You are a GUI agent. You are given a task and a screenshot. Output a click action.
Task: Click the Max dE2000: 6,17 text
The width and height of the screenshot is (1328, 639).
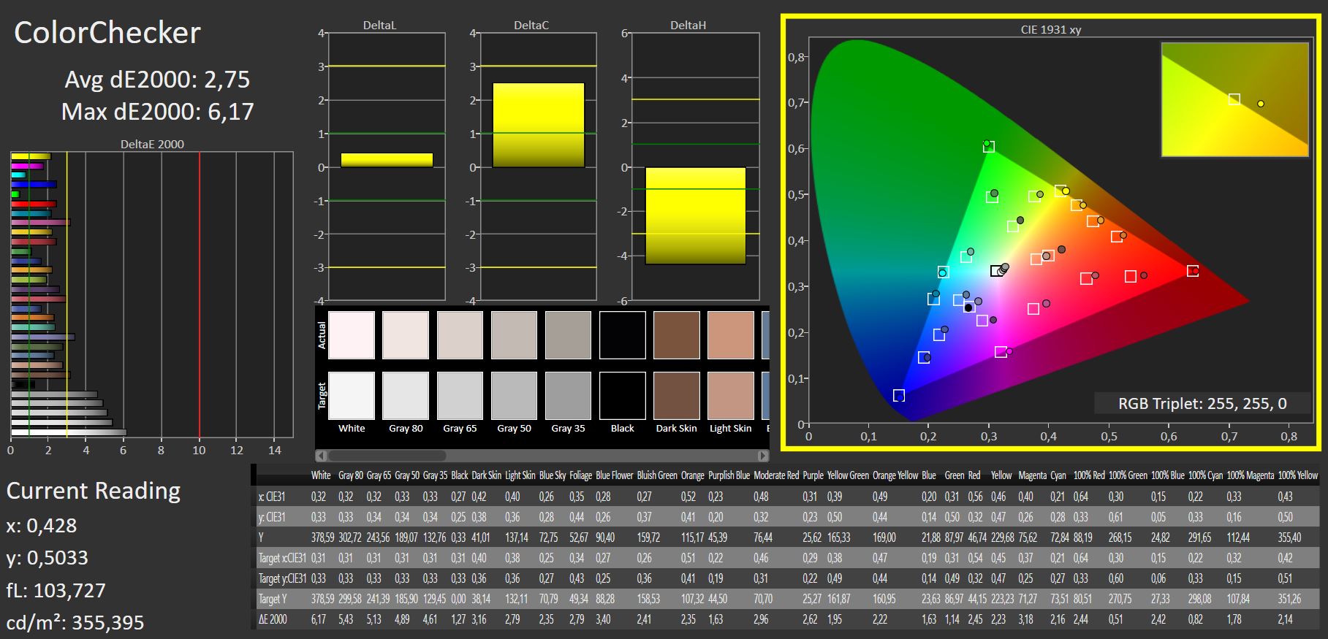(157, 112)
